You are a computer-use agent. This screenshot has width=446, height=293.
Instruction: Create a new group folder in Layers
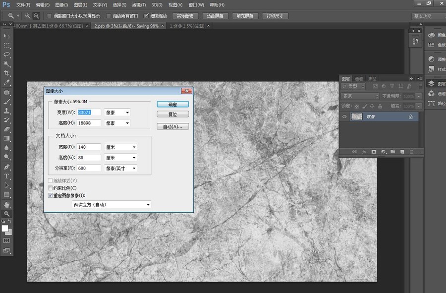[393, 152]
